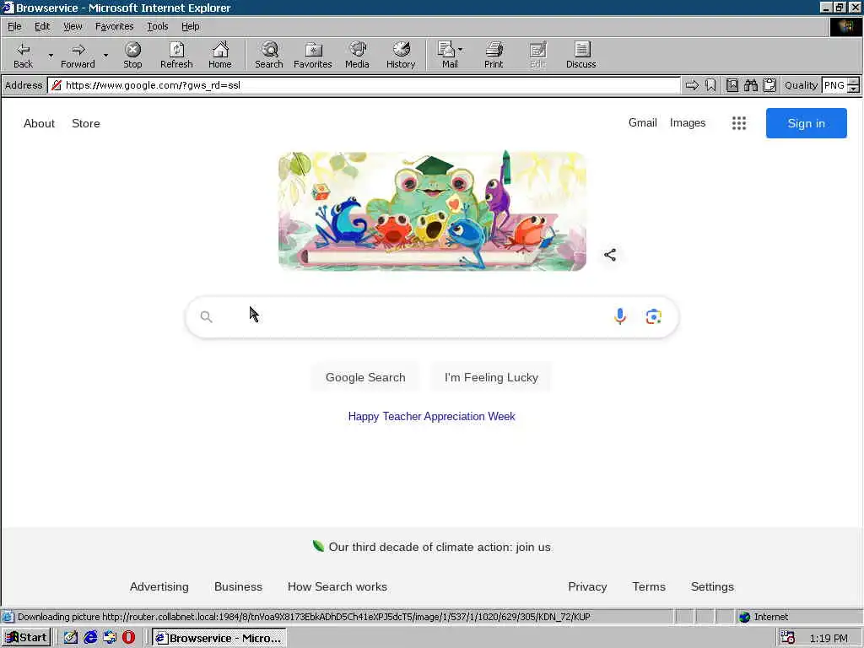The width and height of the screenshot is (864, 648).
Task: Open the Google apps grid
Action: point(739,123)
